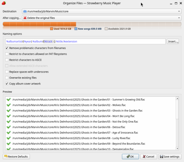Click green checkmark beside 05 - Not the Only One
The image size is (184, 162).
click(9, 121)
